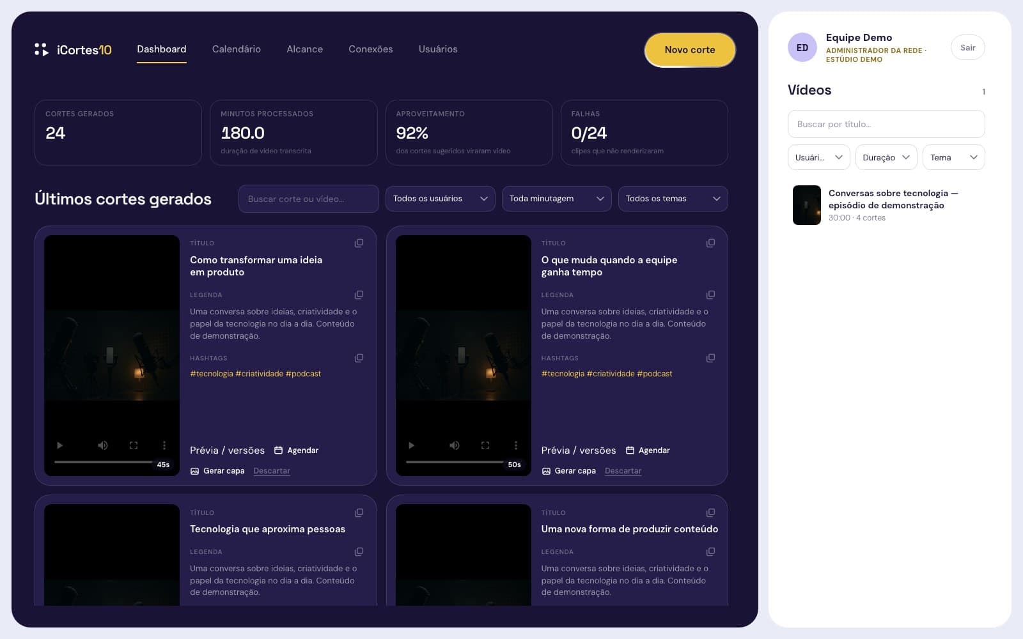The image size is (1023, 639).
Task: Click the 'Conversas sobre tecnologia' video title
Action: tap(893, 199)
